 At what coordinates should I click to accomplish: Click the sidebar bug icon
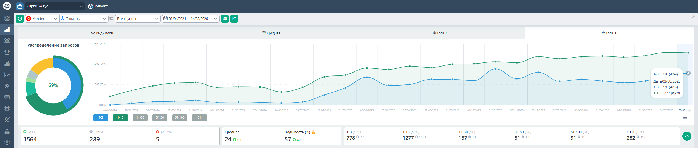[x=7, y=108]
